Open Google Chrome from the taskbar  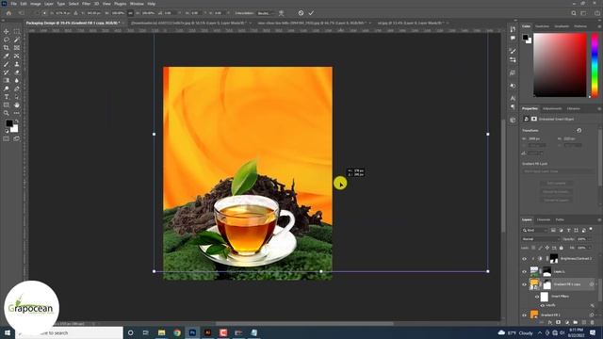177,332
